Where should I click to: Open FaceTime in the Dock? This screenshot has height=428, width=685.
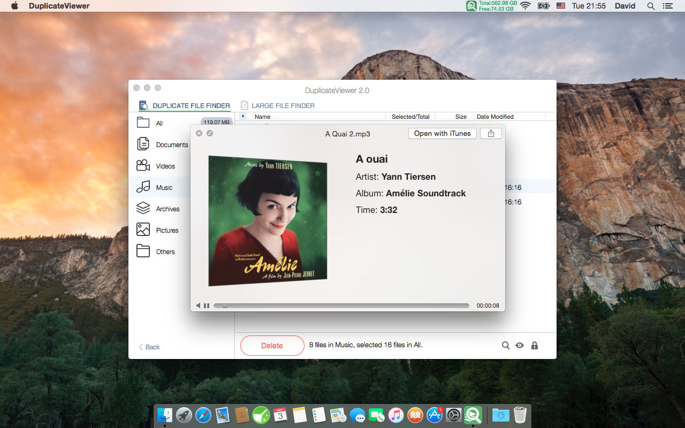pyautogui.click(x=377, y=415)
